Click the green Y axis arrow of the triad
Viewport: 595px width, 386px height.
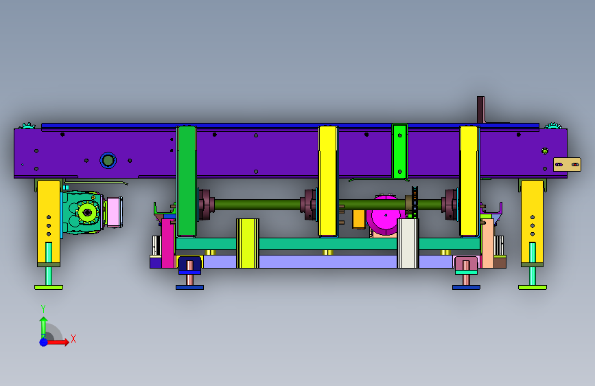point(44,326)
